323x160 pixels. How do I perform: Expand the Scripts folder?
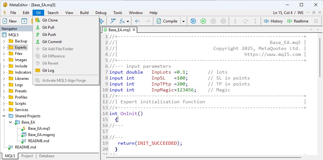tap(4, 104)
